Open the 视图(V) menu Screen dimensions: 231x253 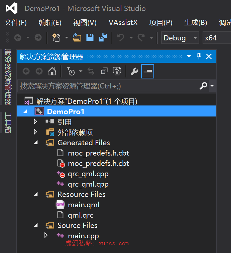tap(85, 23)
